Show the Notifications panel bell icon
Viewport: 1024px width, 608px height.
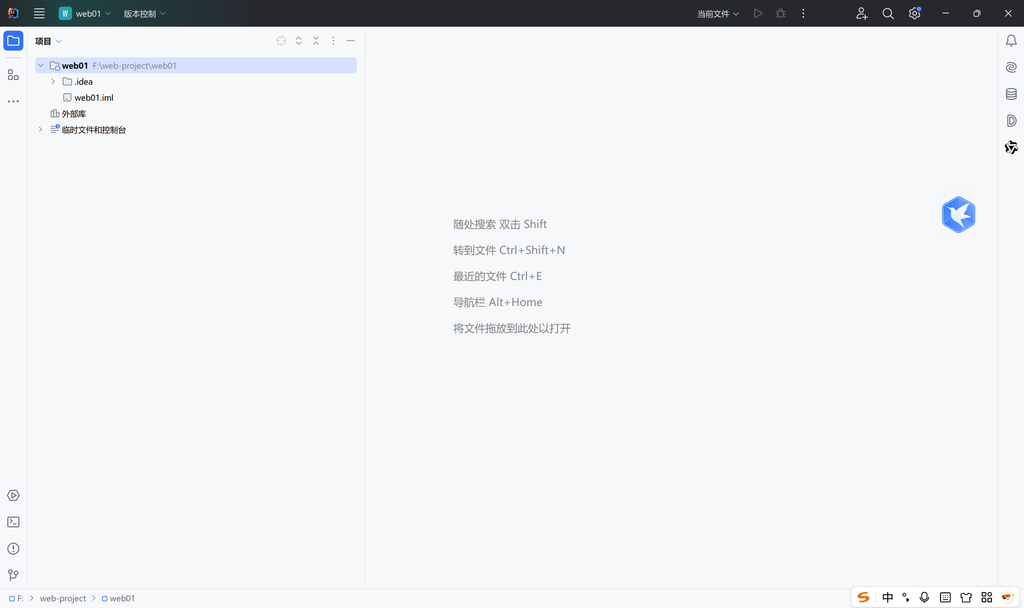[x=1011, y=41]
